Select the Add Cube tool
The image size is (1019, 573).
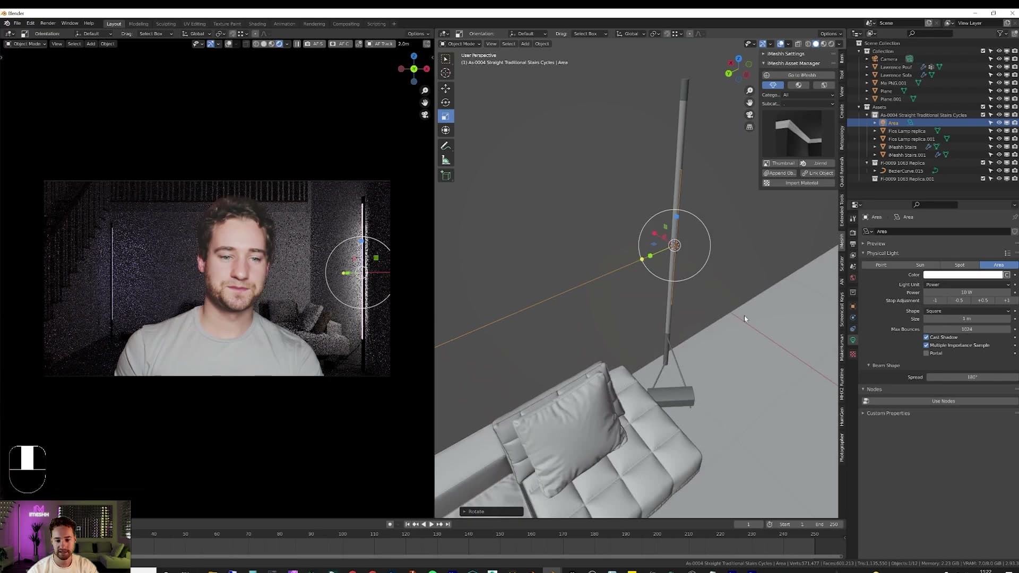click(x=446, y=176)
